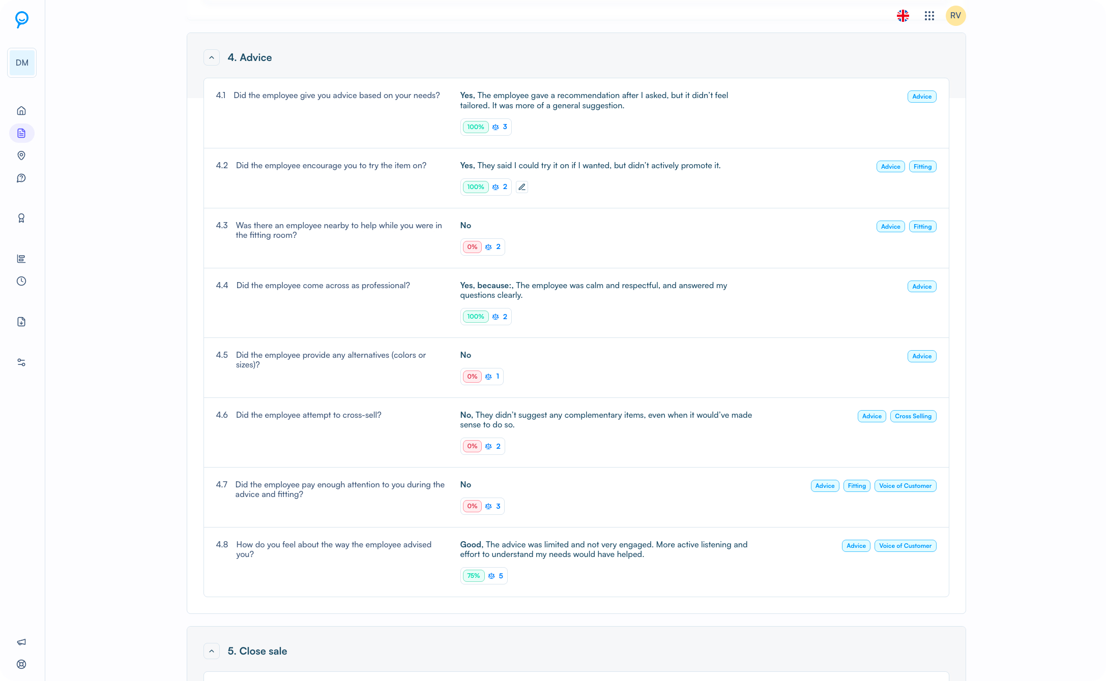
Task: Click the 0% score badge on question 4.3
Action: 472,247
